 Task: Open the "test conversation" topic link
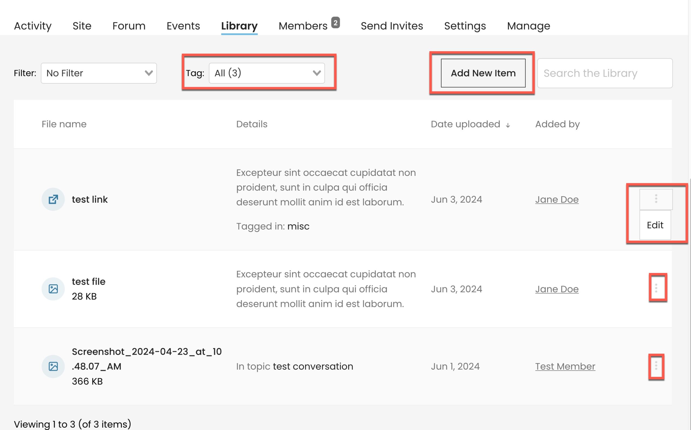(x=313, y=366)
